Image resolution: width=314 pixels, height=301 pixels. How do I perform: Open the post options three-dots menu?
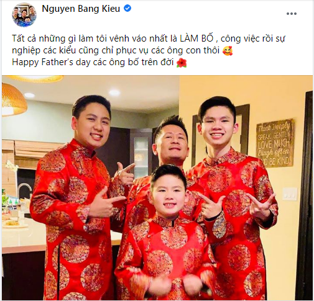click(292, 14)
